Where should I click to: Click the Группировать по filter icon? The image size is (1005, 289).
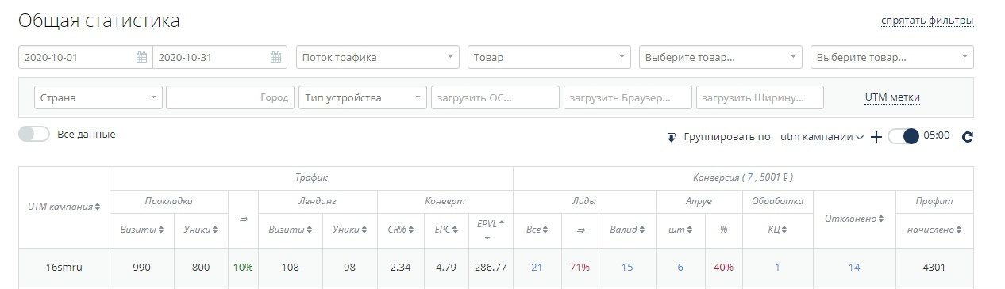671,137
